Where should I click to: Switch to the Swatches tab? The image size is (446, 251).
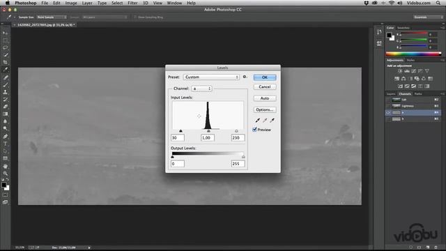click(403, 28)
